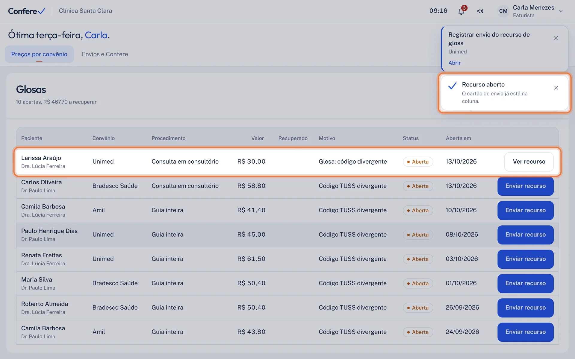575x359 pixels.
Task: Switch to Preços por convênio tab
Action: (x=39, y=54)
